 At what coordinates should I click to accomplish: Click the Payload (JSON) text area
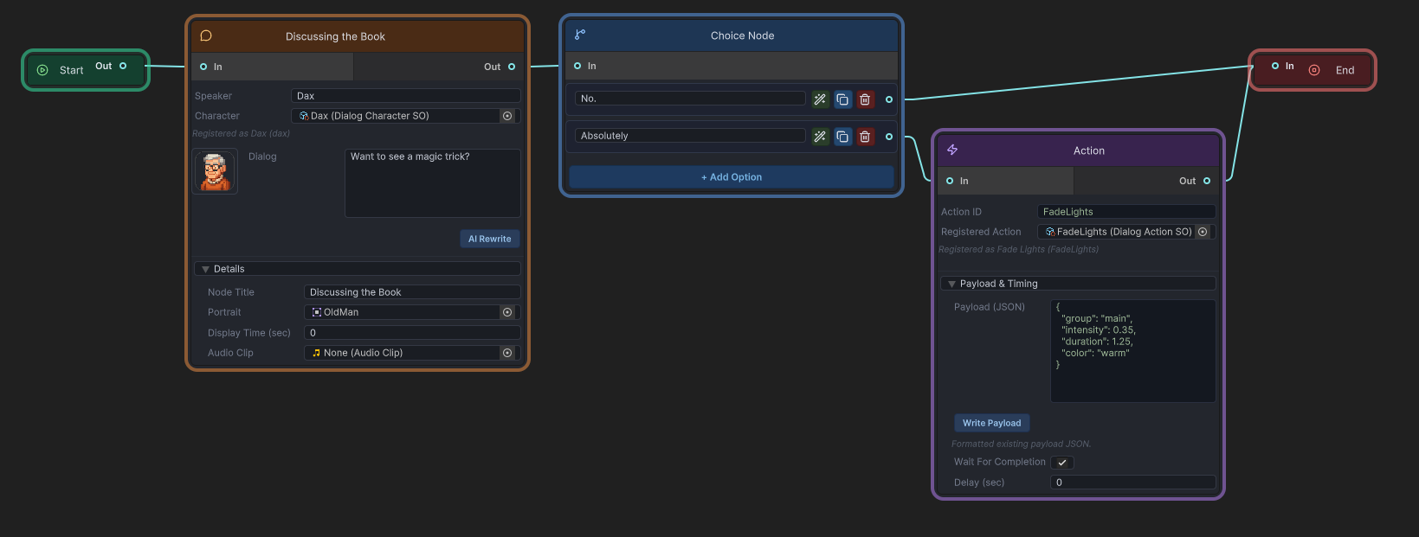[x=1133, y=351]
